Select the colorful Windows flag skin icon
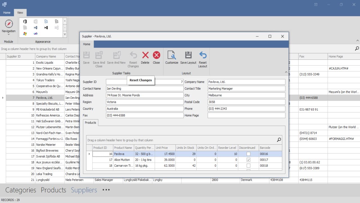Screen dimensions: 360x203 pos(25,34)
